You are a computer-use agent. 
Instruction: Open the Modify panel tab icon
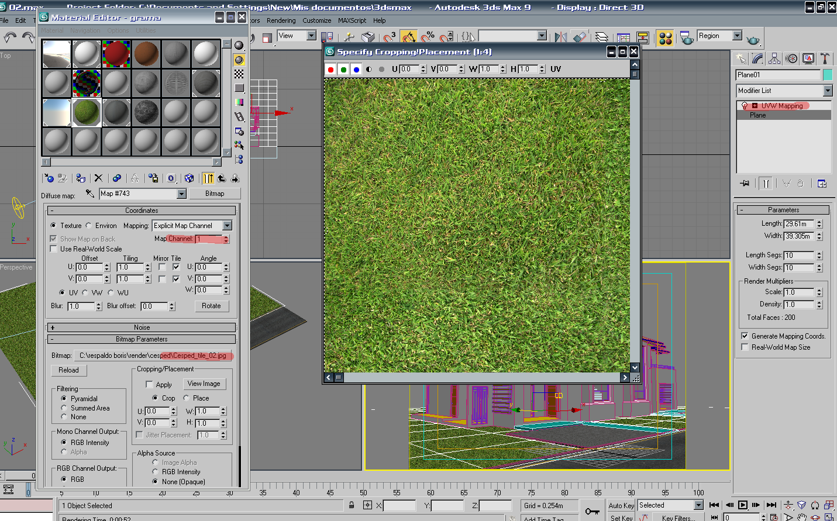point(757,58)
